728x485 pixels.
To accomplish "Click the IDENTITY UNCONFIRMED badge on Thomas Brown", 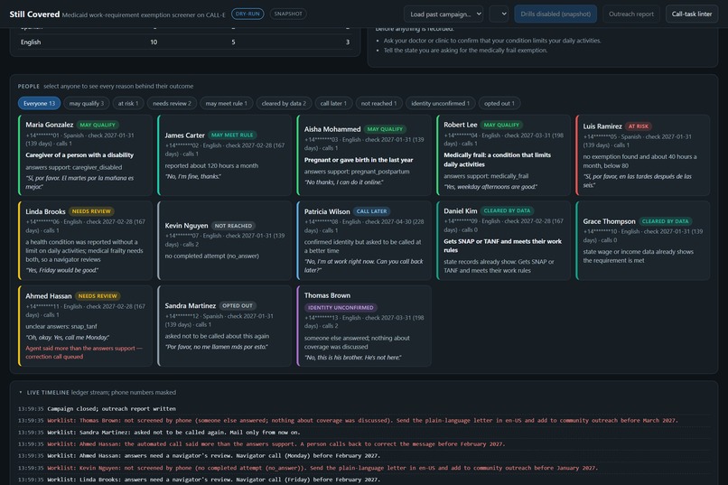I will [x=341, y=307].
